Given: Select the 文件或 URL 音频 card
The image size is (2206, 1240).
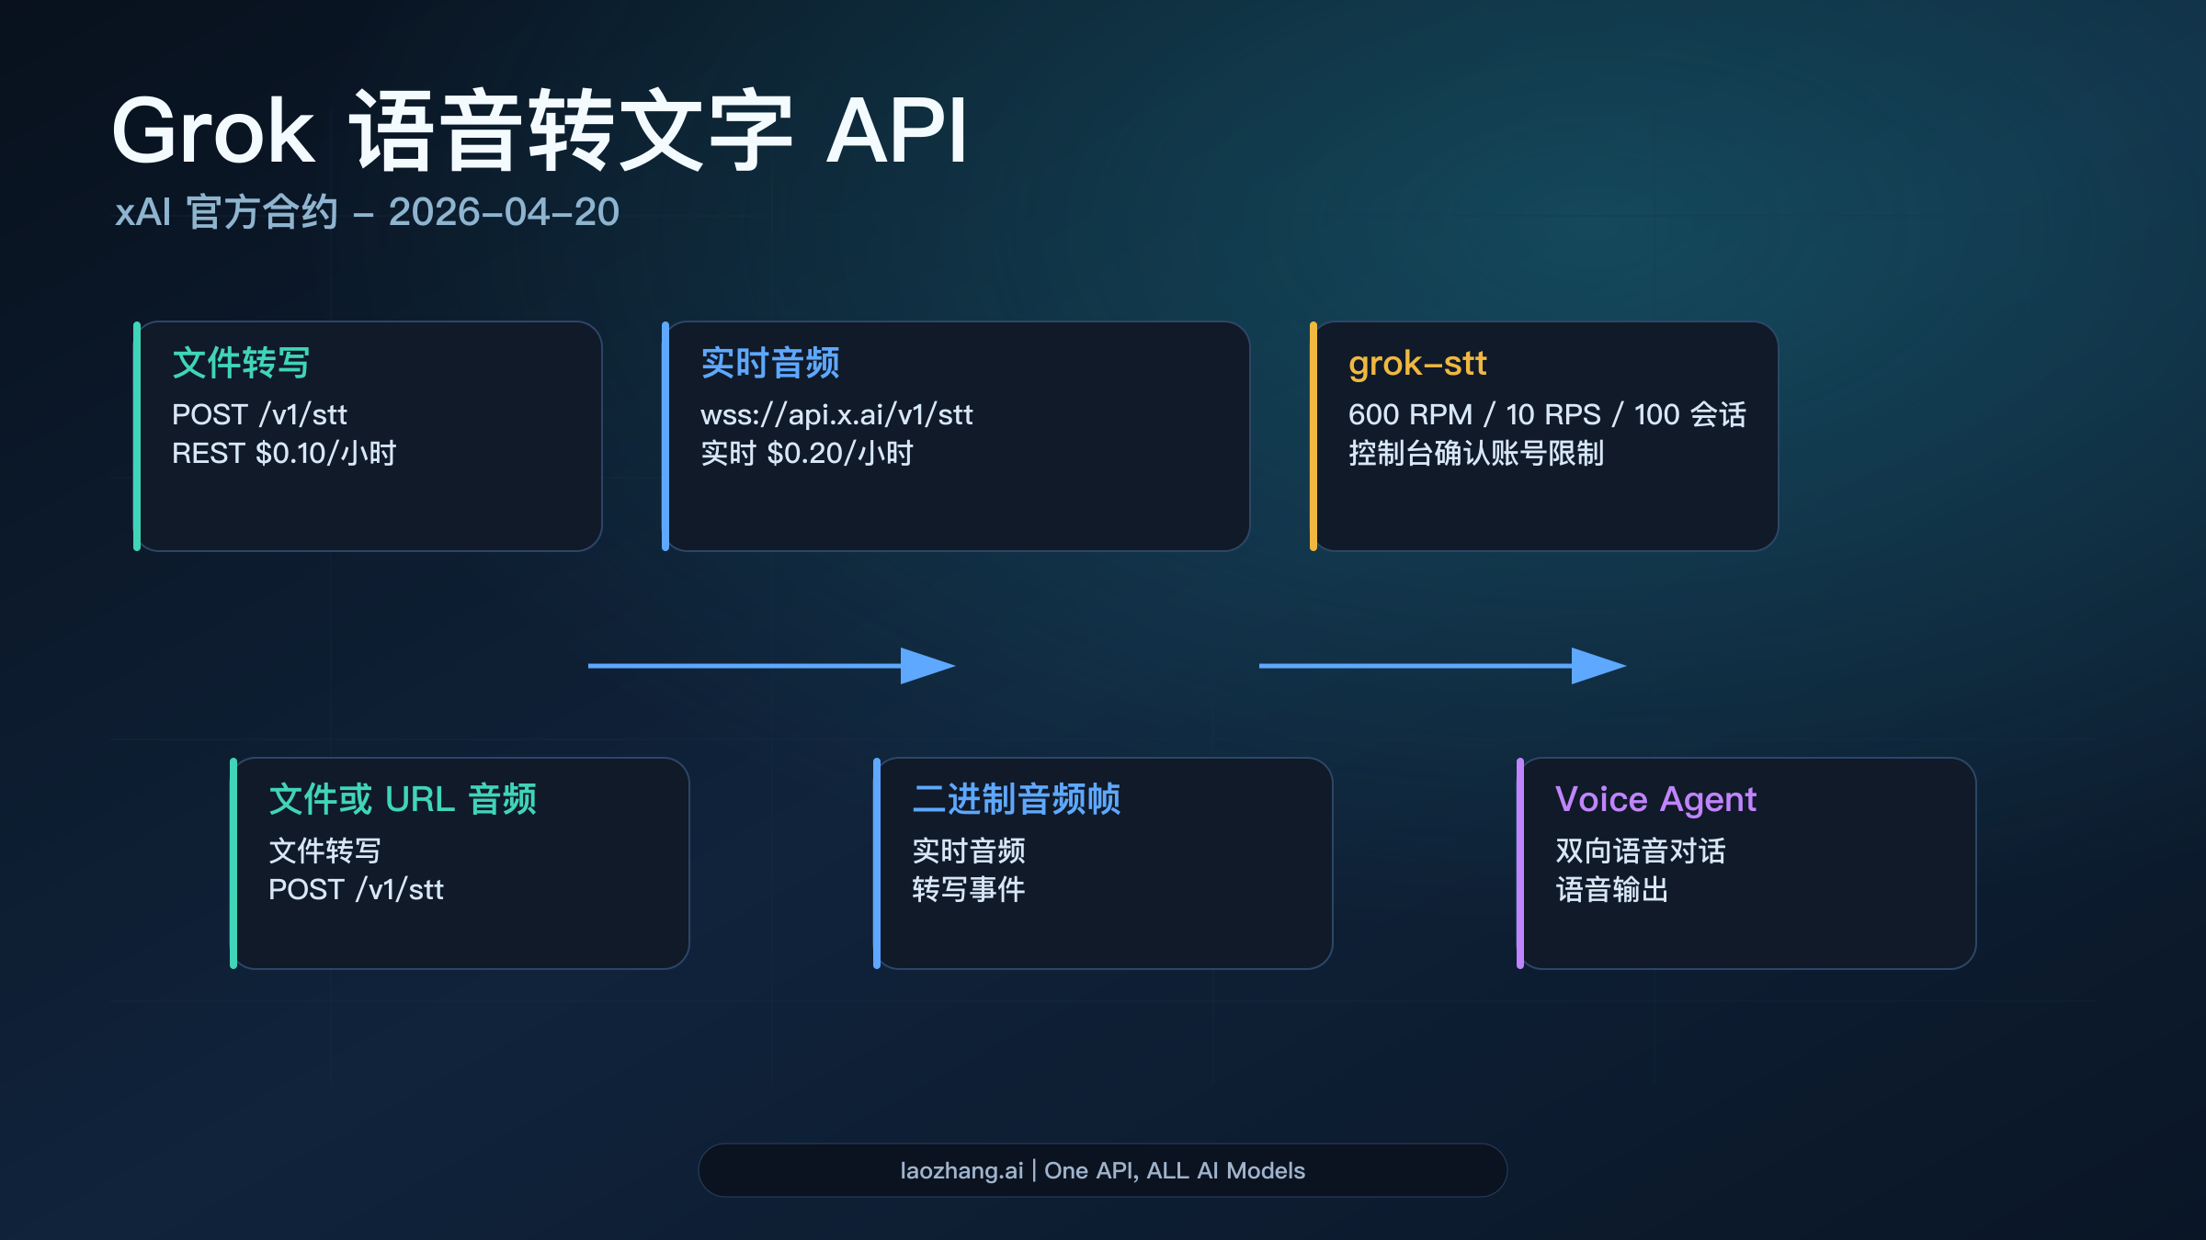Looking at the screenshot, I should point(460,859).
